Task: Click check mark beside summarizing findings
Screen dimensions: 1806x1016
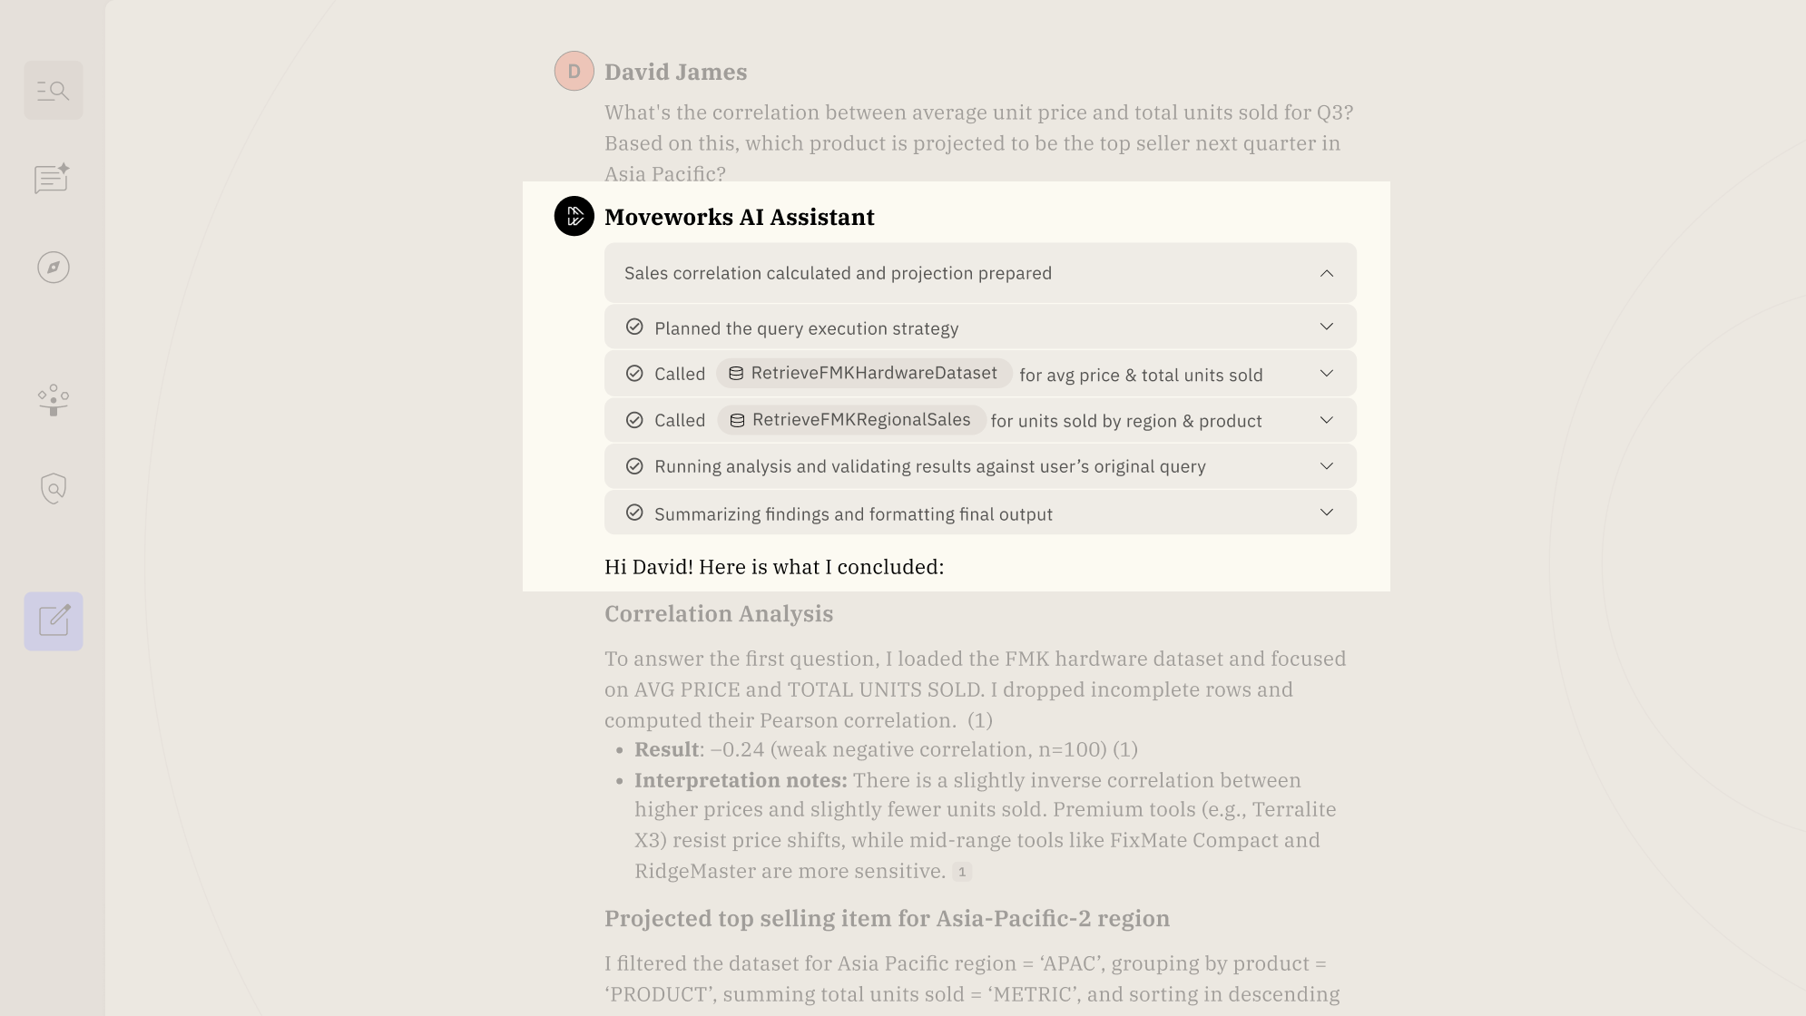Action: click(x=634, y=513)
